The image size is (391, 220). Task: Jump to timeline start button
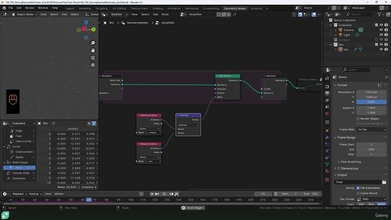(152, 194)
